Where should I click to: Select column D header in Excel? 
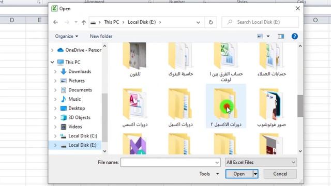click(x=12, y=20)
